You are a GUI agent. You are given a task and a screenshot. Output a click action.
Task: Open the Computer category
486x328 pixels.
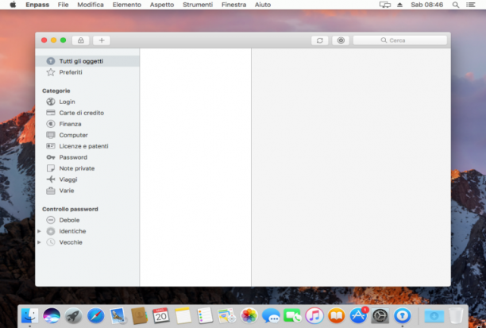87,135
